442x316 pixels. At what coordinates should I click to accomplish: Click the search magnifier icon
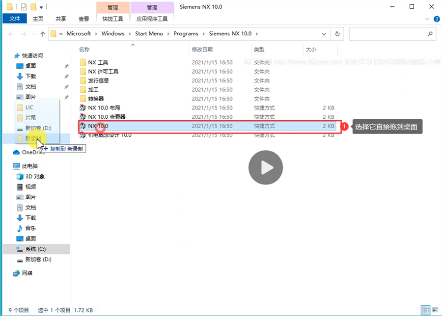coord(430,34)
